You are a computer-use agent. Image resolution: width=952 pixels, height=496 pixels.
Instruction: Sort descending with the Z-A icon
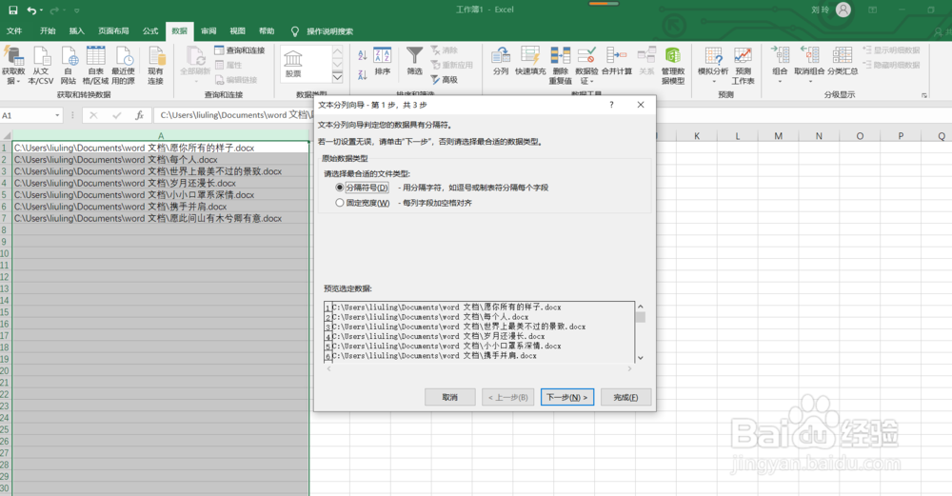point(363,74)
